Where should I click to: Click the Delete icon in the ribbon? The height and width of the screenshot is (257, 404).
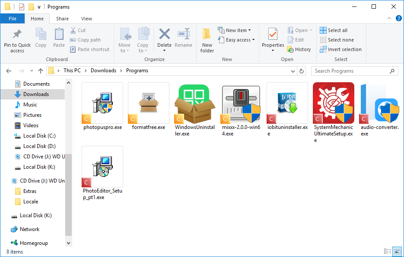click(x=164, y=38)
